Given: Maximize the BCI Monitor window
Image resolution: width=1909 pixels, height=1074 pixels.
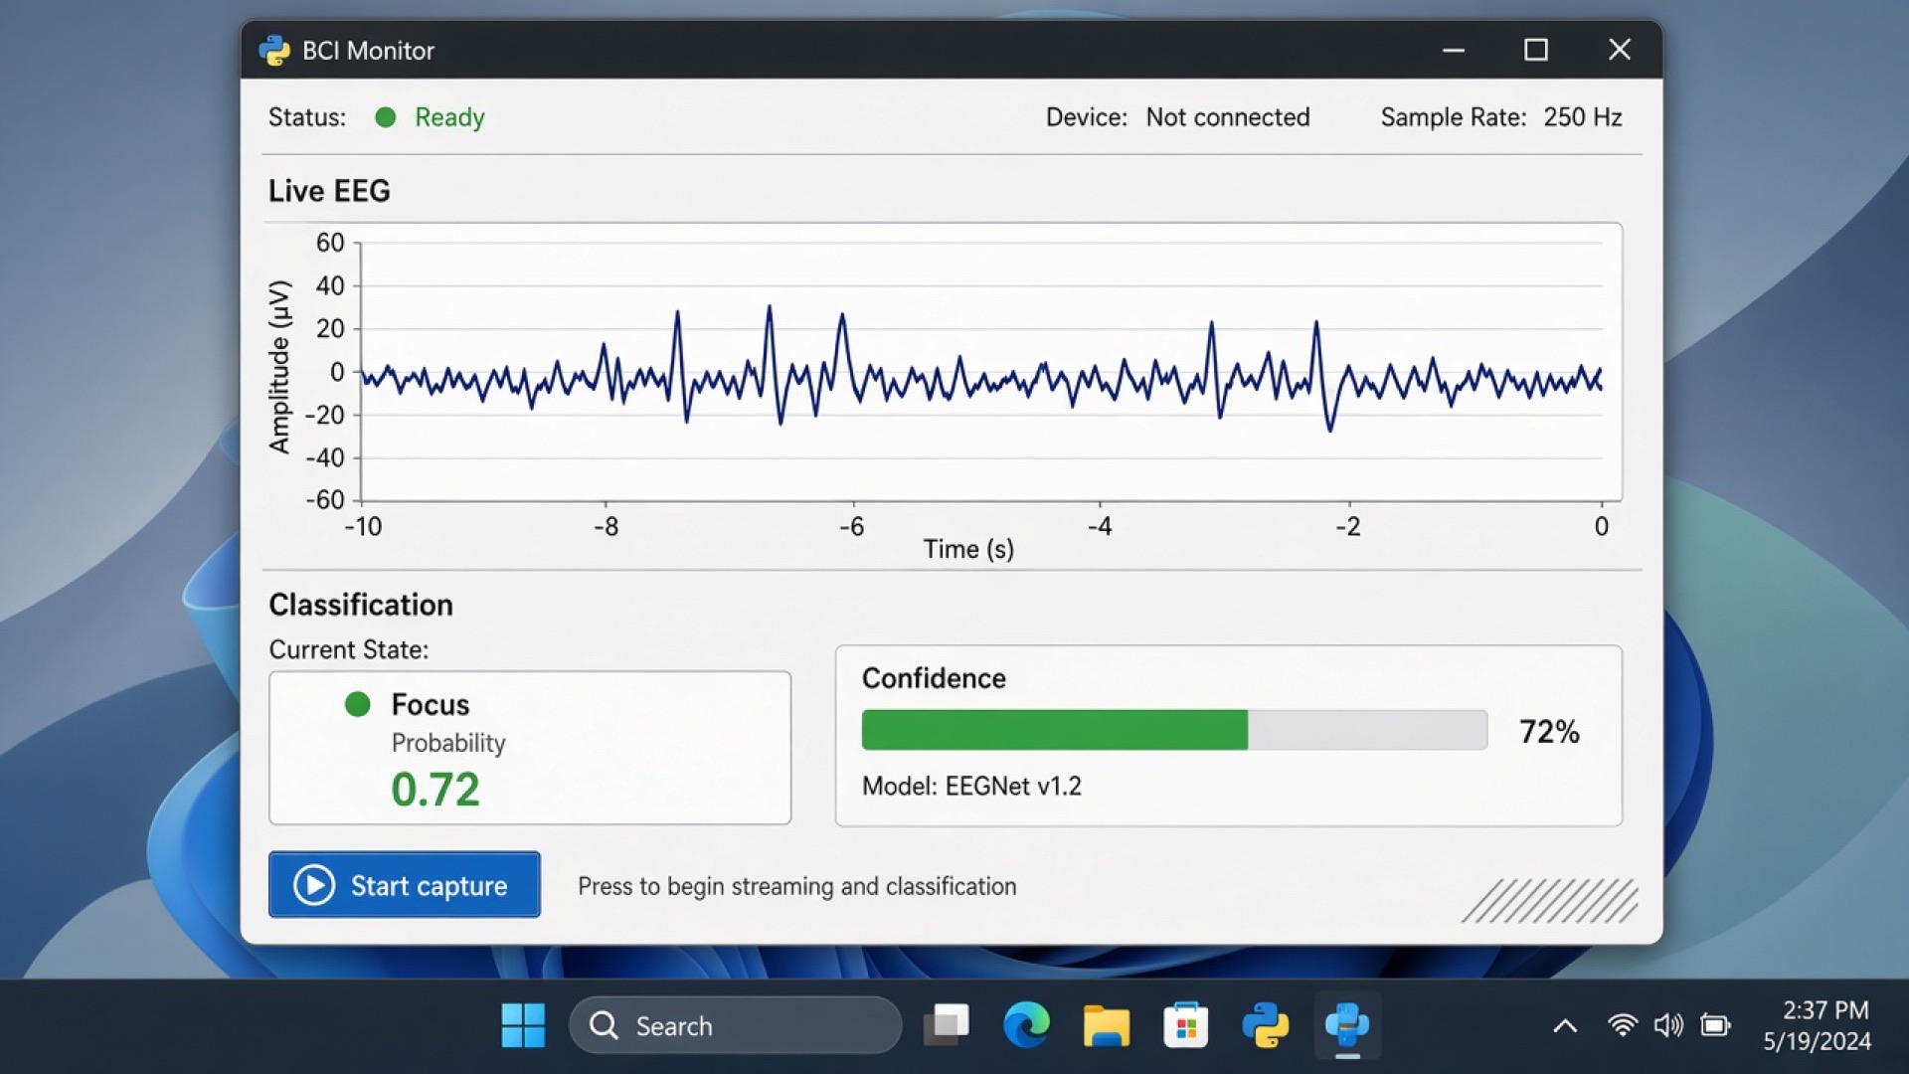Looking at the screenshot, I should click(1536, 50).
